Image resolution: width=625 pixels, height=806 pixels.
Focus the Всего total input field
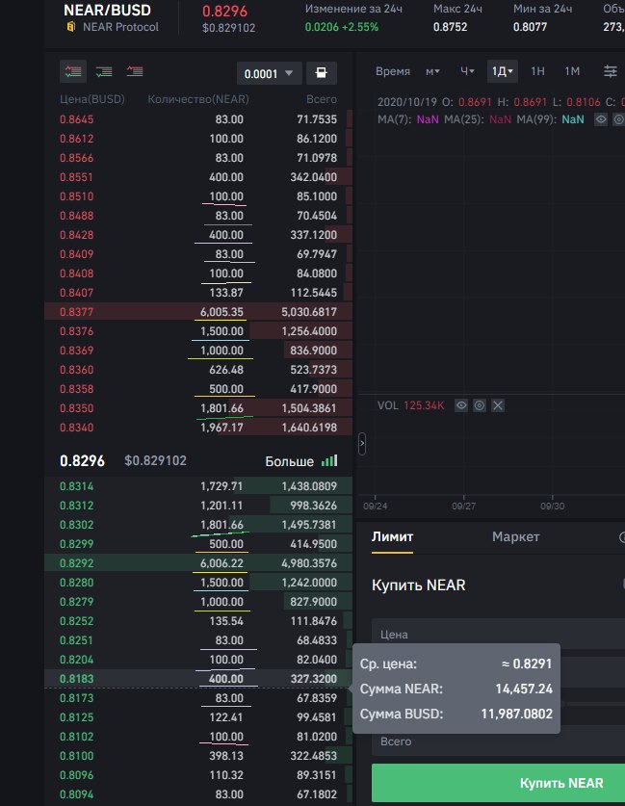click(x=498, y=741)
